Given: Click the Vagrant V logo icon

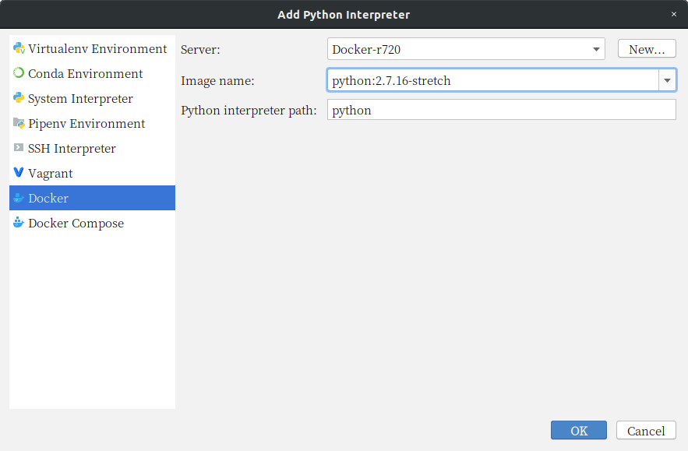Looking at the screenshot, I should [x=19, y=172].
